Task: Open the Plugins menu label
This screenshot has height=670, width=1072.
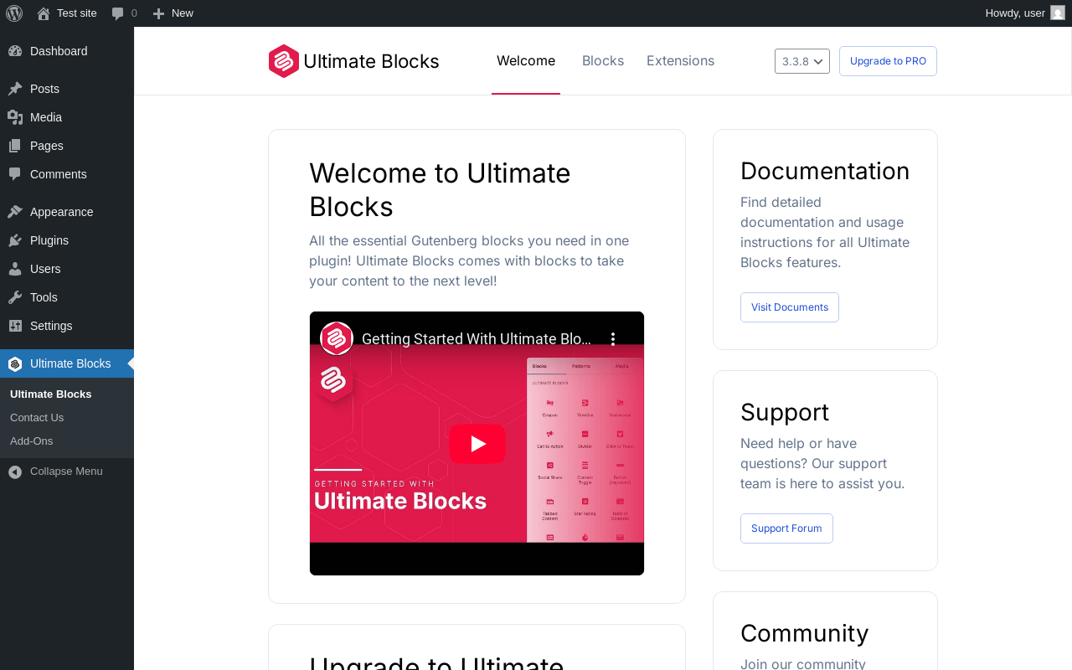Action: (49, 240)
